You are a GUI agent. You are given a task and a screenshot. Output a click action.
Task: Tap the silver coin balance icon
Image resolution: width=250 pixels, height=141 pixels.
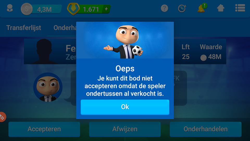(x=27, y=9)
